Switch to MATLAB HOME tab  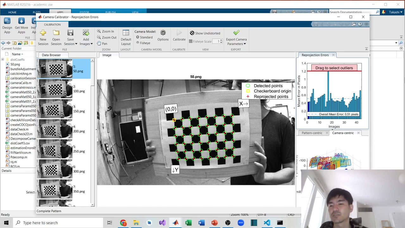12,12
